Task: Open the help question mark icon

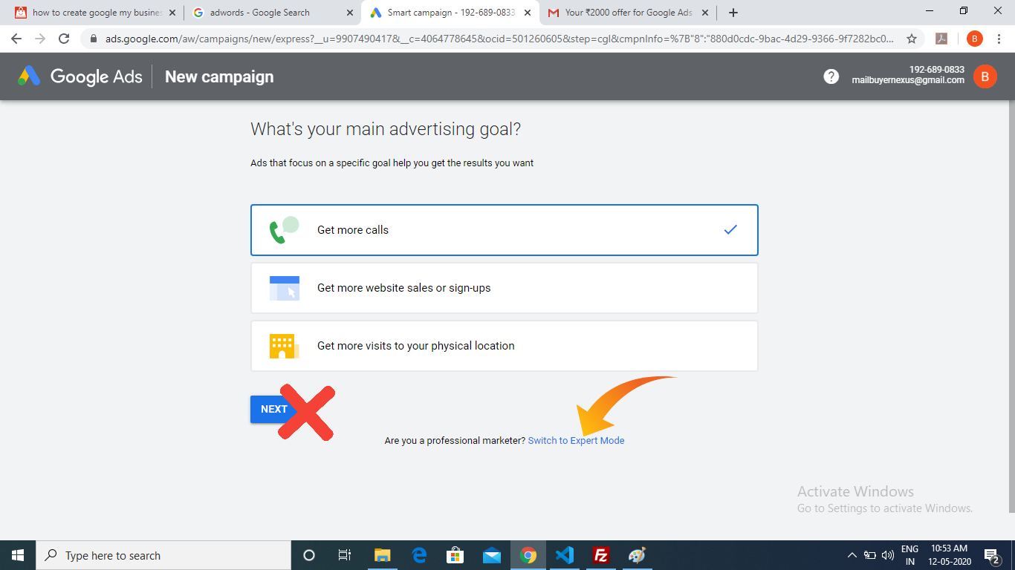Action: click(x=831, y=76)
